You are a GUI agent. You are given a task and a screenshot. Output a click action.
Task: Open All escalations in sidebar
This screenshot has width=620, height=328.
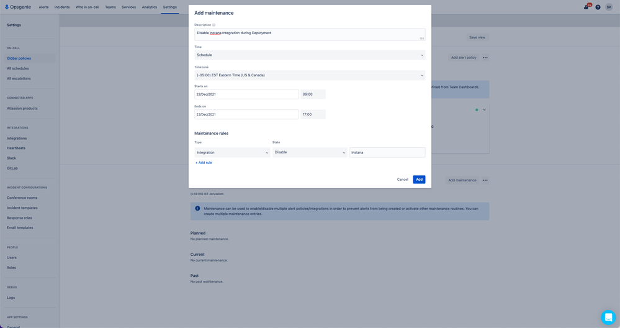click(x=18, y=78)
